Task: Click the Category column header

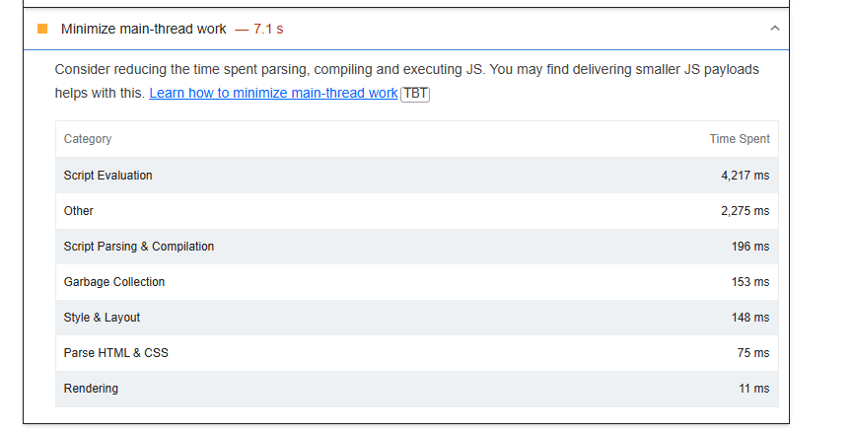Action: [88, 139]
